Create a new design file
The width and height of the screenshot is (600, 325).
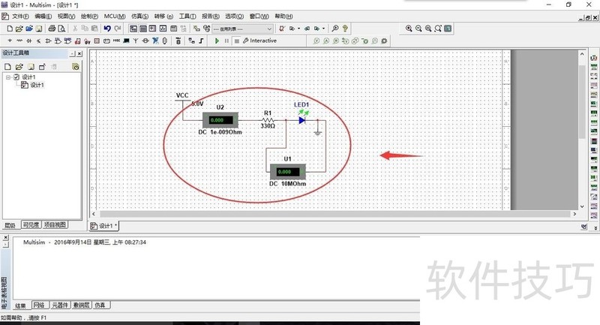10,29
